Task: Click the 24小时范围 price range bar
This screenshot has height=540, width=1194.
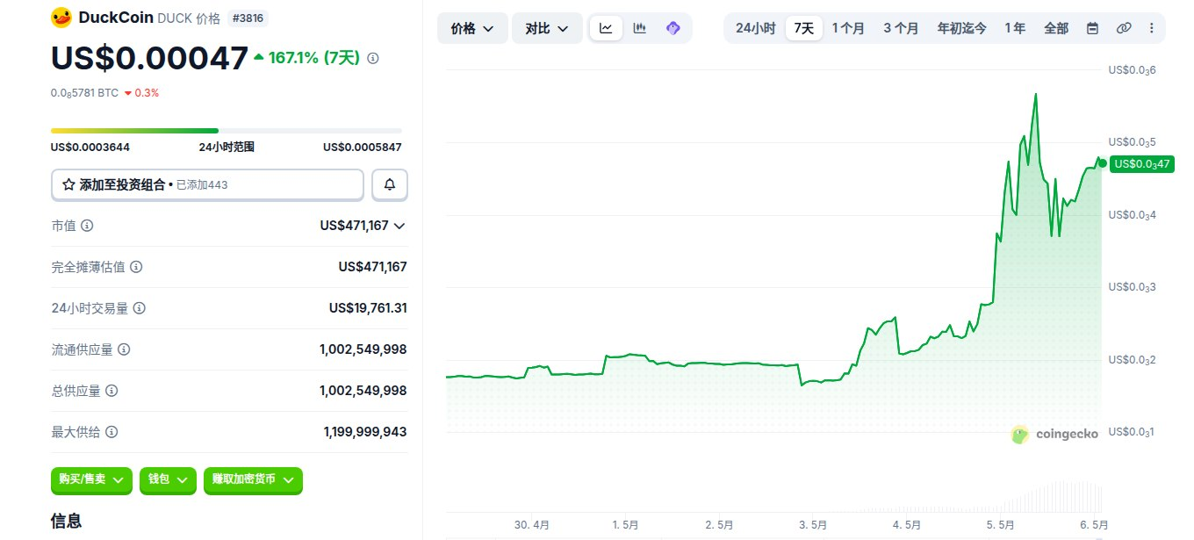Action: (x=227, y=131)
